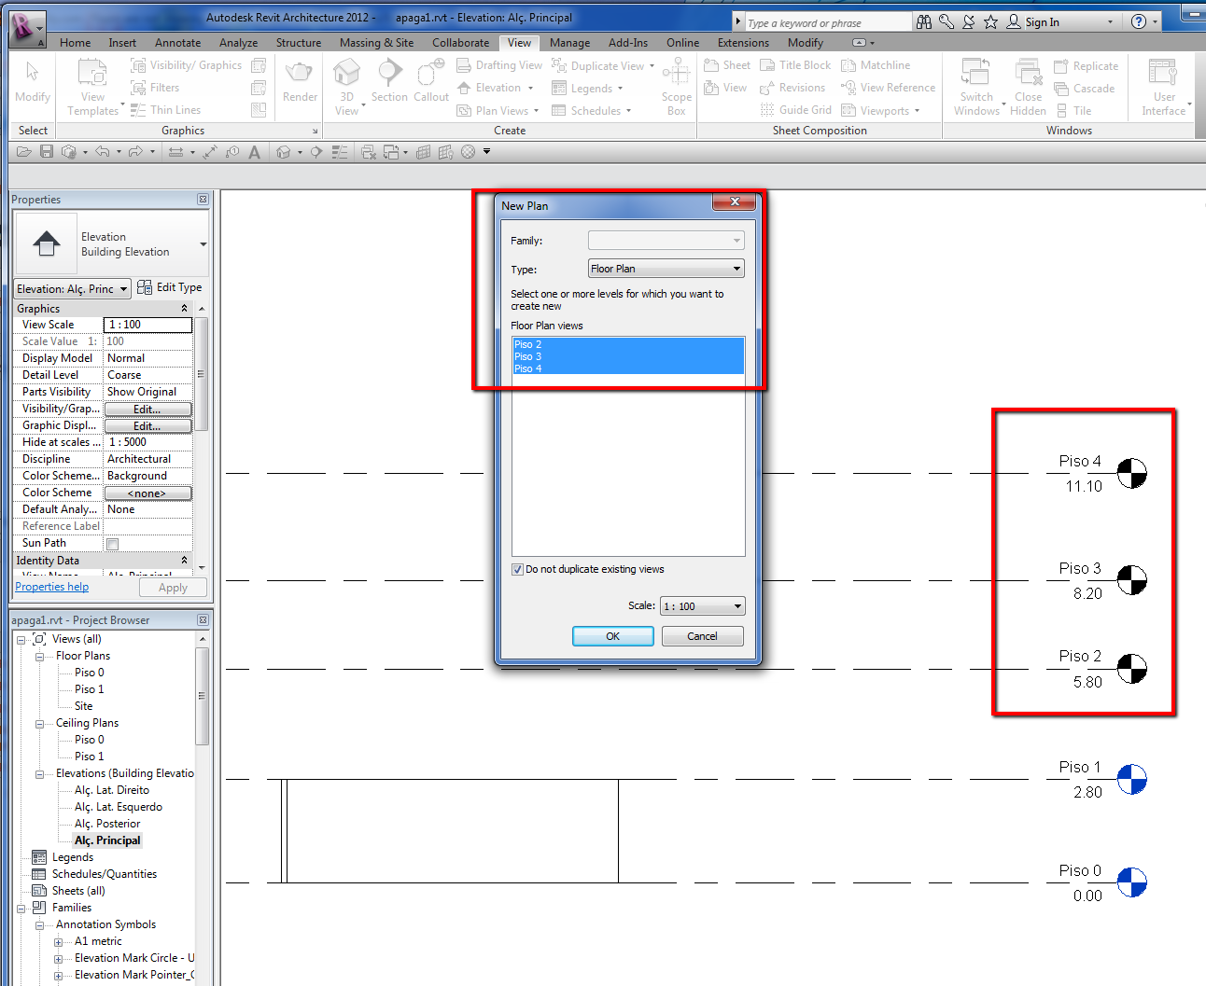Click the 3D View icon in ribbon
Viewport: 1206px width, 986px height.
point(346,75)
